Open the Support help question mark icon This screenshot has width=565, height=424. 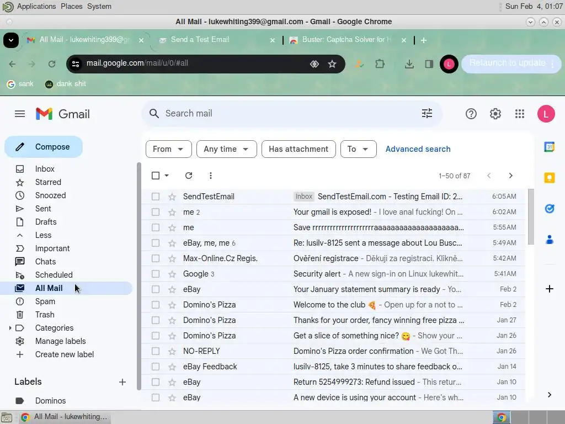(471, 114)
